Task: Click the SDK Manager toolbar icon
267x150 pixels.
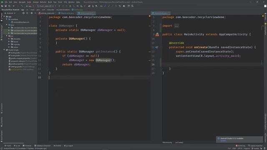Action: click(x=96, y=6)
